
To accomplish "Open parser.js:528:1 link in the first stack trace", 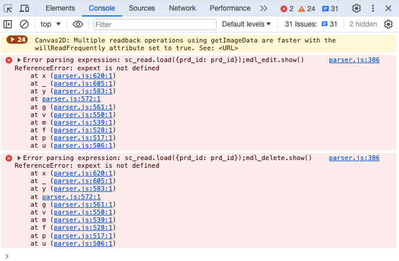I will pyautogui.click(x=83, y=130).
